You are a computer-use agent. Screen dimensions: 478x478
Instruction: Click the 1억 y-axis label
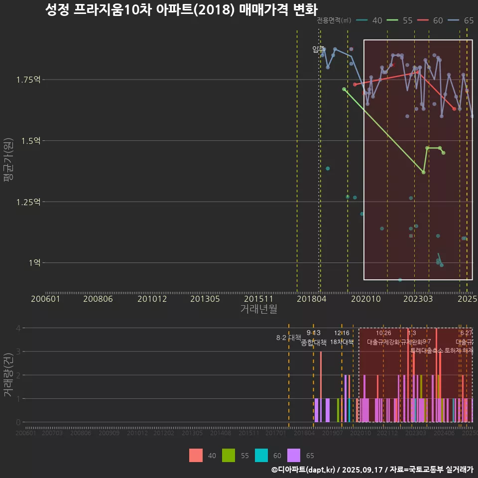tap(34, 262)
